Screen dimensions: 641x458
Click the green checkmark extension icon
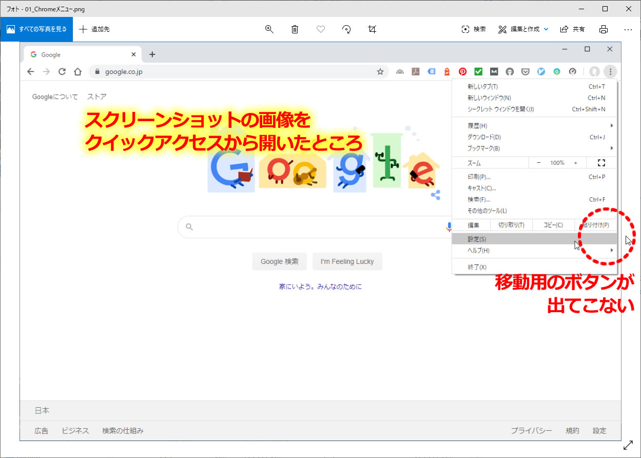(478, 72)
